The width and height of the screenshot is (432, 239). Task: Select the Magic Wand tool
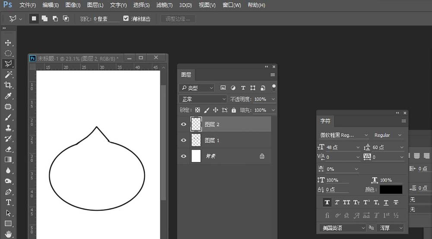coord(8,75)
